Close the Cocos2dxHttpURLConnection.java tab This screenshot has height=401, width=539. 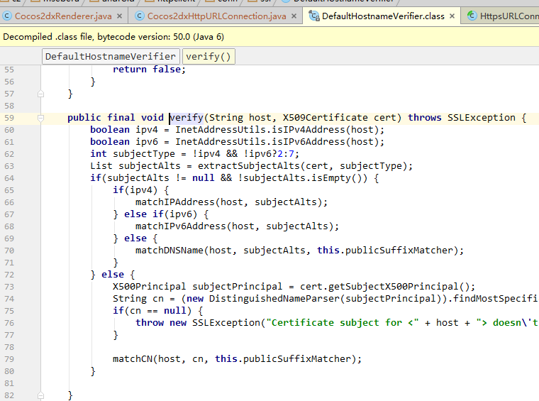294,16
